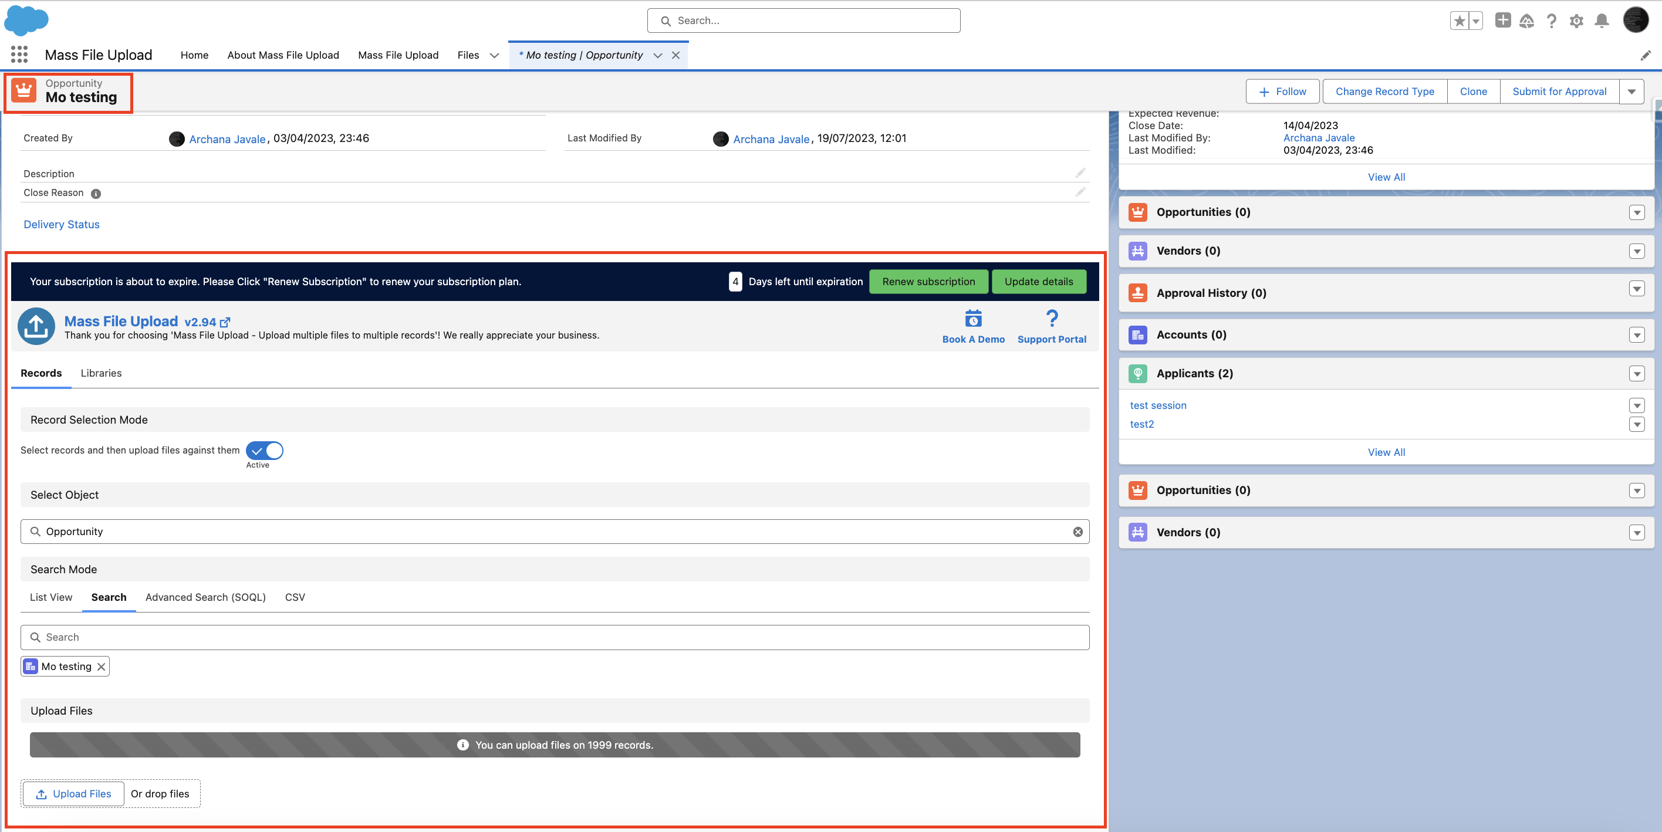Open the Applicants list actions dropdown

(1636, 373)
